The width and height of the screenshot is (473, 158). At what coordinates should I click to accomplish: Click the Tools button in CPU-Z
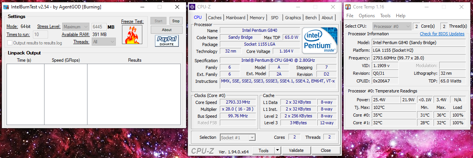tap(264, 150)
